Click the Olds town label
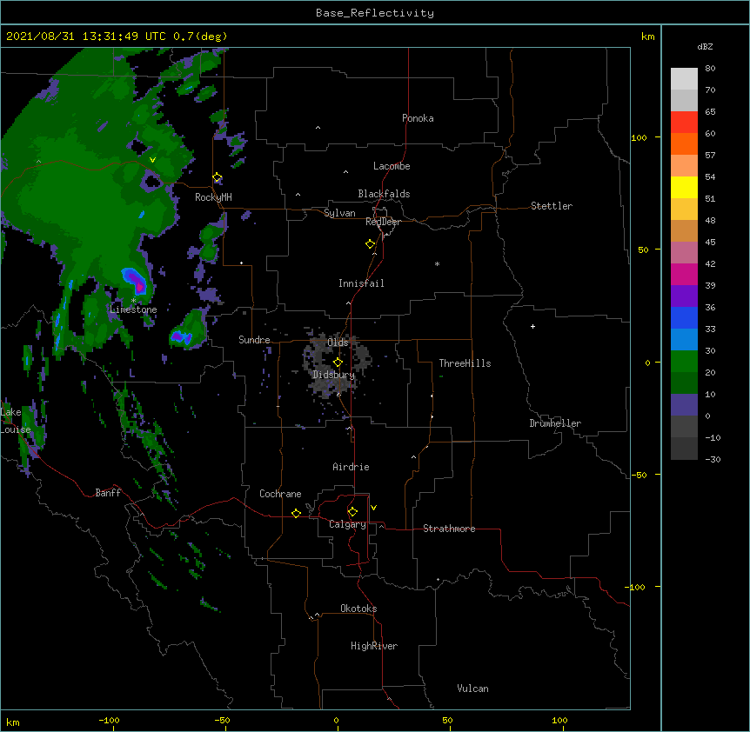 (338, 343)
